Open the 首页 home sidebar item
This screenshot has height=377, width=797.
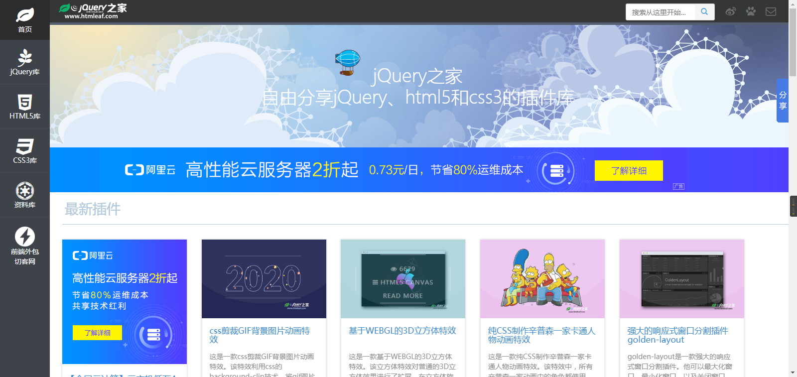point(25,20)
